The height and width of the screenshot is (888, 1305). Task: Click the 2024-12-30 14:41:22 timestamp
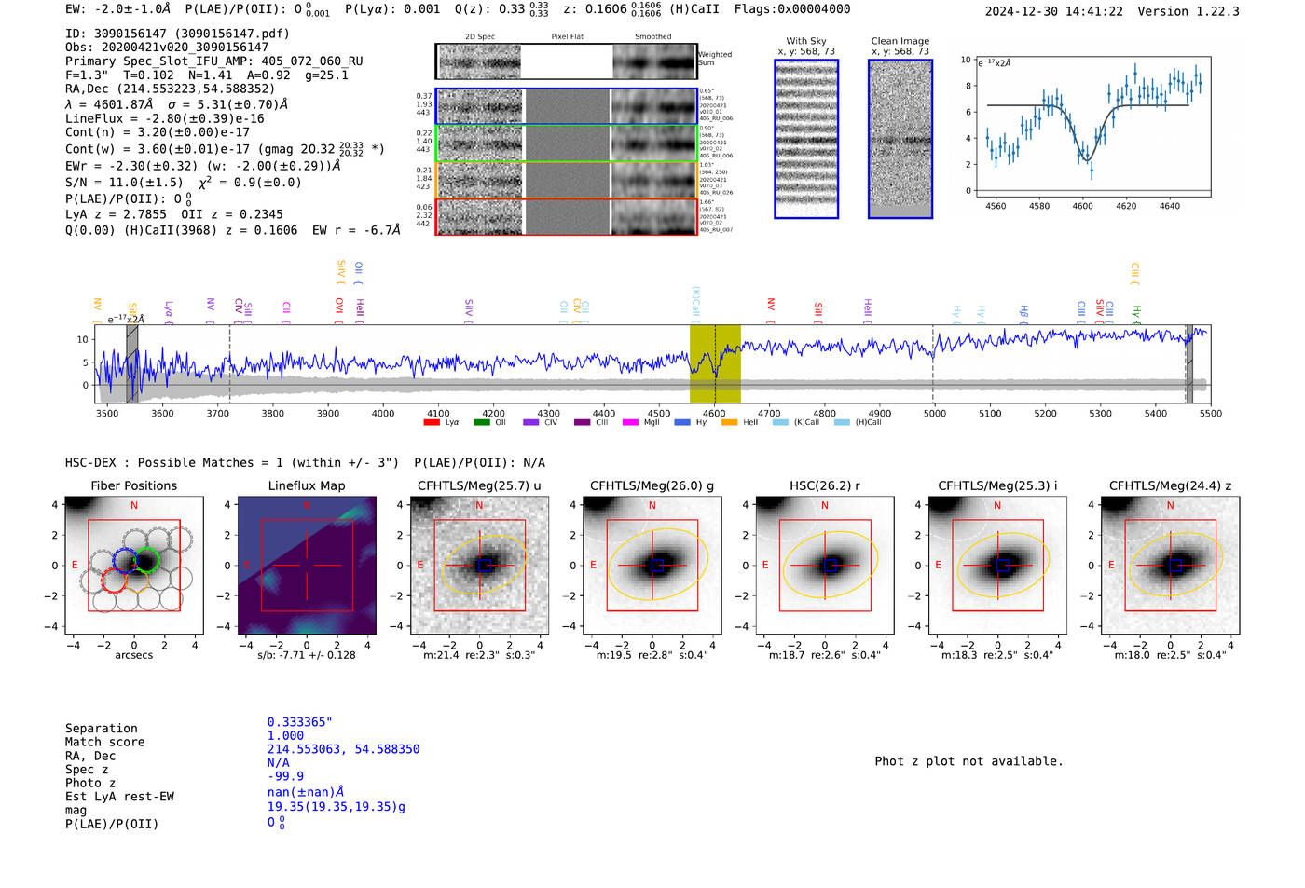(1054, 11)
